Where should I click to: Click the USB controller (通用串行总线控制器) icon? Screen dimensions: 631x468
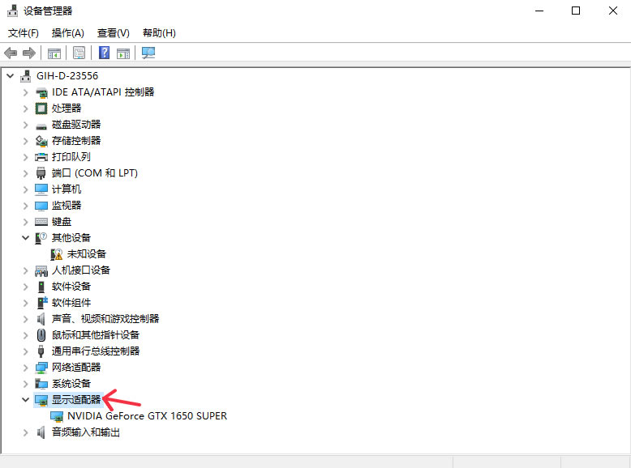tap(41, 351)
